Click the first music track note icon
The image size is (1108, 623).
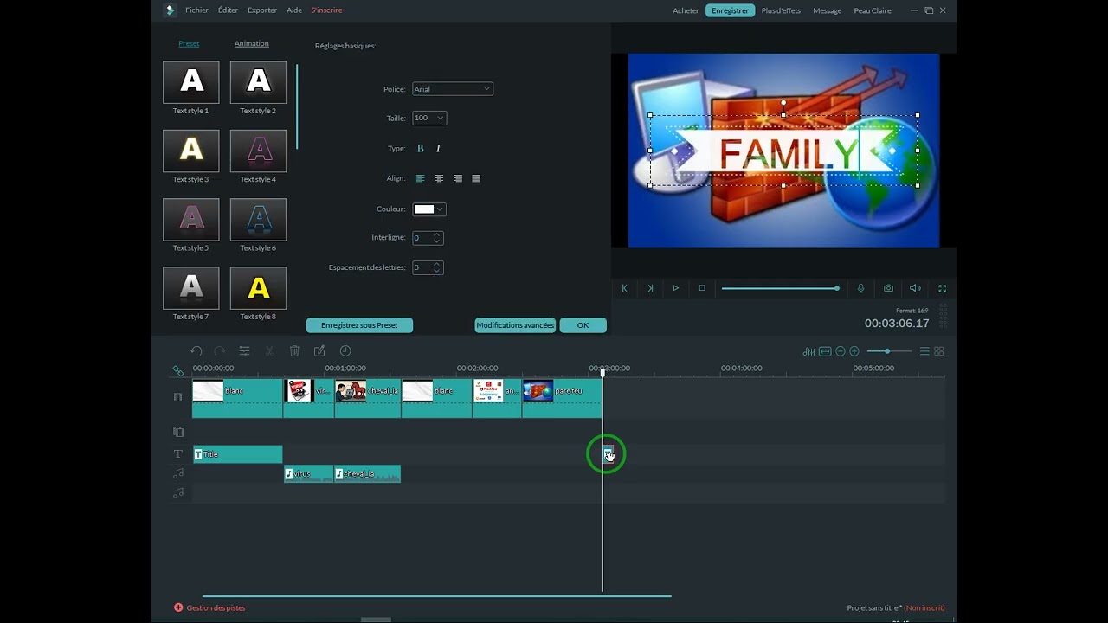[x=178, y=473]
